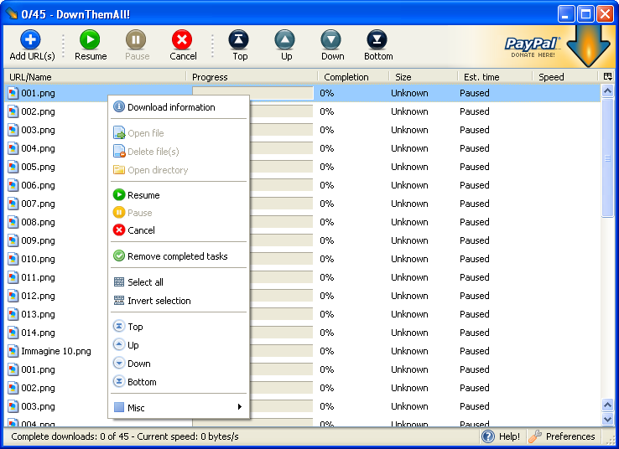
Task: Click the Bottom toolbar icon
Action: [377, 39]
